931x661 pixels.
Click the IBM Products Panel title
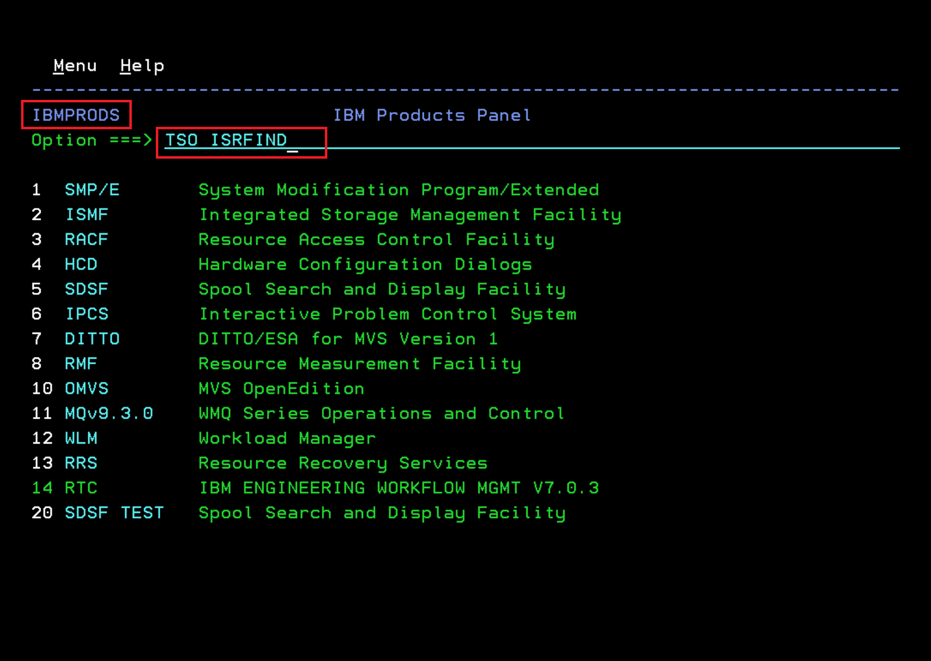coord(432,115)
